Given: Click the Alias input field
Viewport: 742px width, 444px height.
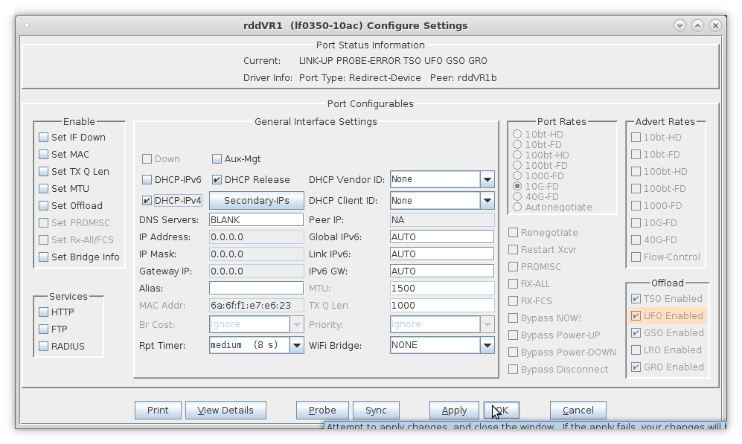Looking at the screenshot, I should pos(256,289).
